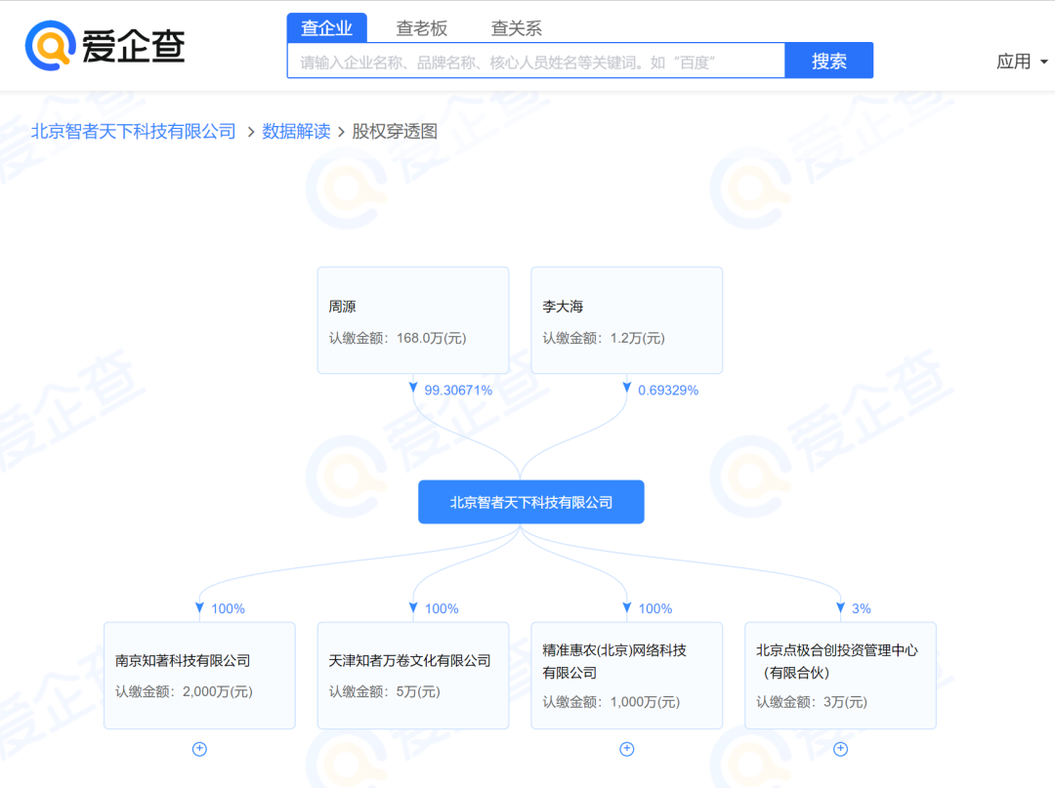Open the 应用 dropdown menu
1055x788 pixels.
coord(1022,62)
